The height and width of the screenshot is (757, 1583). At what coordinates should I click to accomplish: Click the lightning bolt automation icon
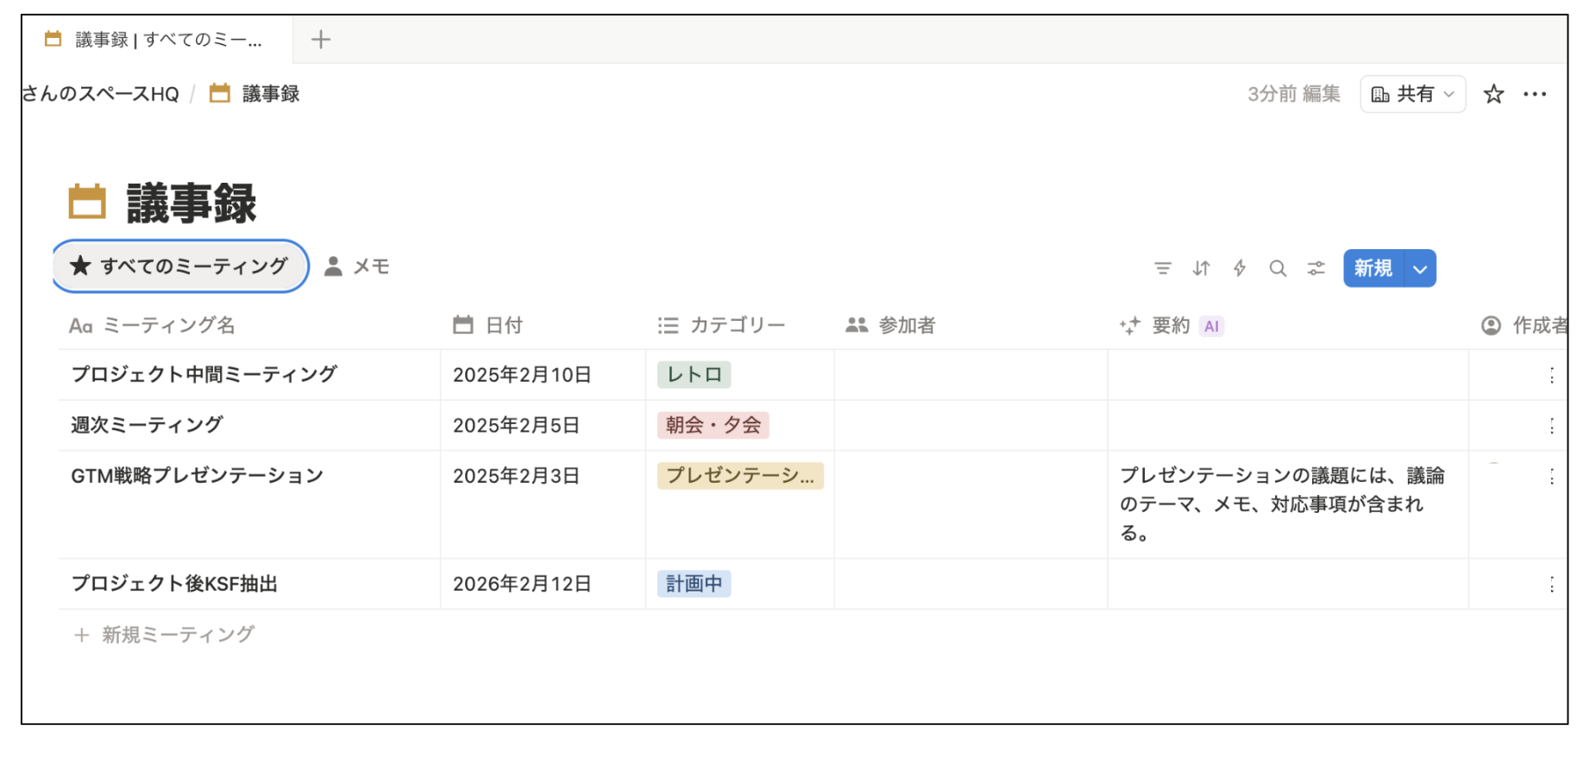[x=1240, y=268]
